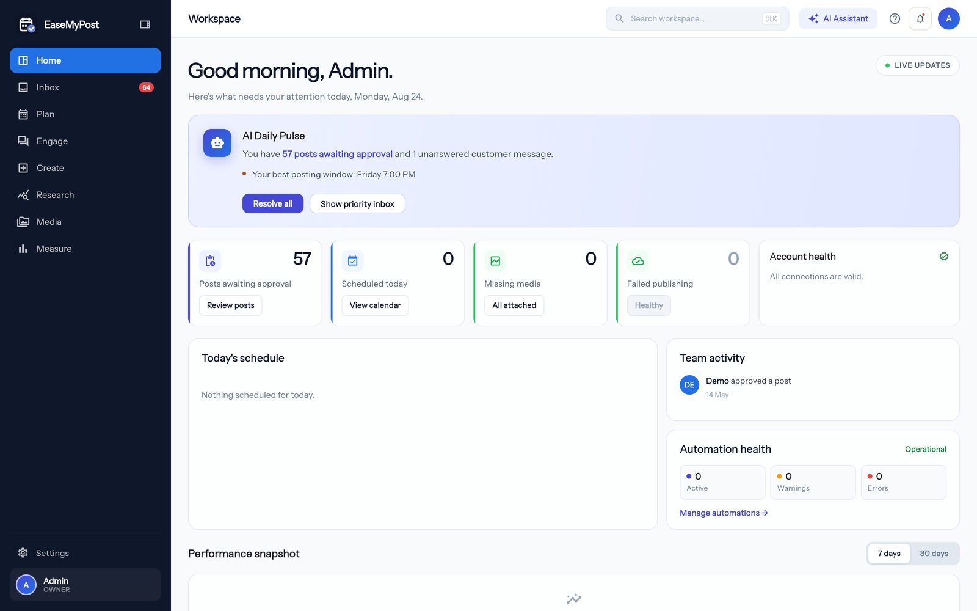Open the 57 posts awaiting approval link
This screenshot has width=977, height=611.
337,154
